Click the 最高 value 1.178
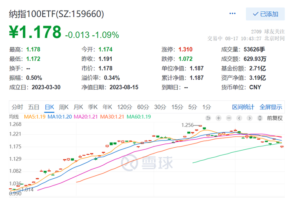Image resolution: width=294 pixels, height=198 pixels. (33, 49)
